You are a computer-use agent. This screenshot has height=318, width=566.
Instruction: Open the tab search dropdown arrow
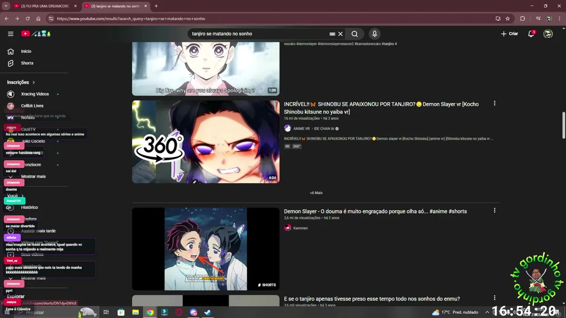6,6
